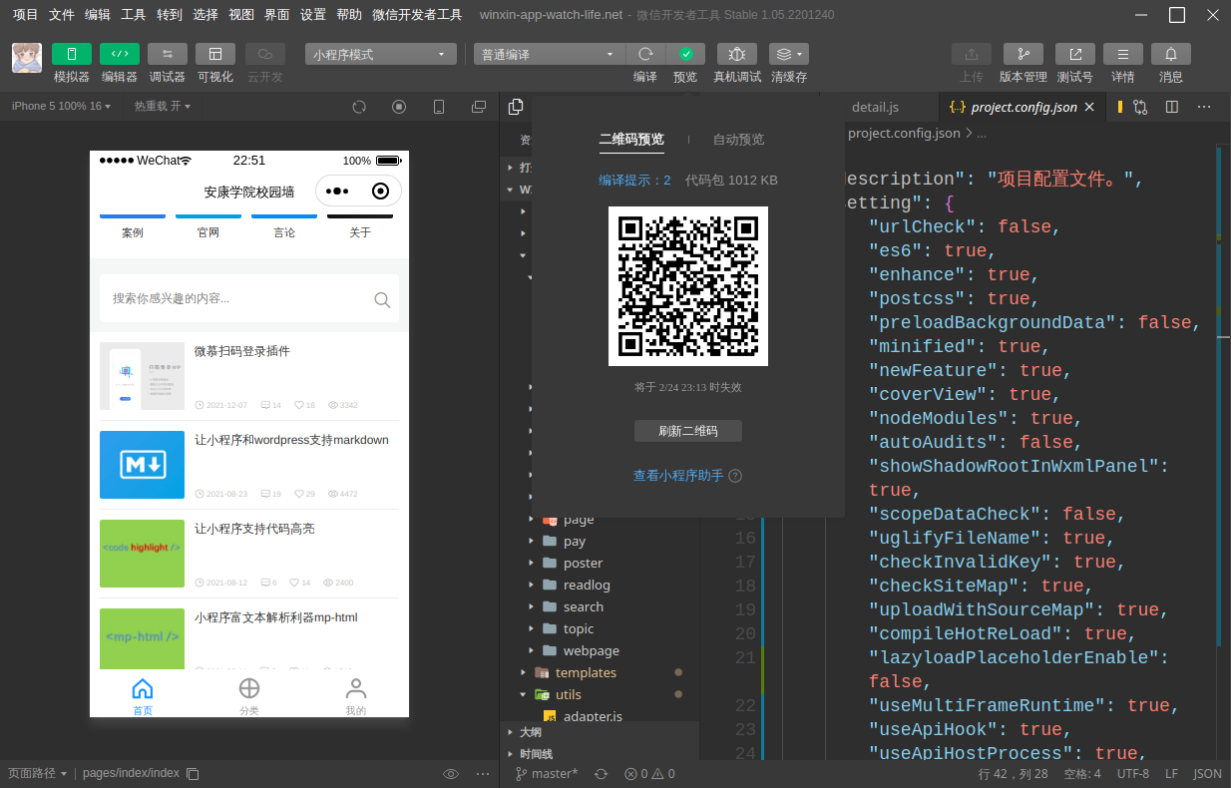Click the details icon in toolbar
The image size is (1231, 788).
1123,54
